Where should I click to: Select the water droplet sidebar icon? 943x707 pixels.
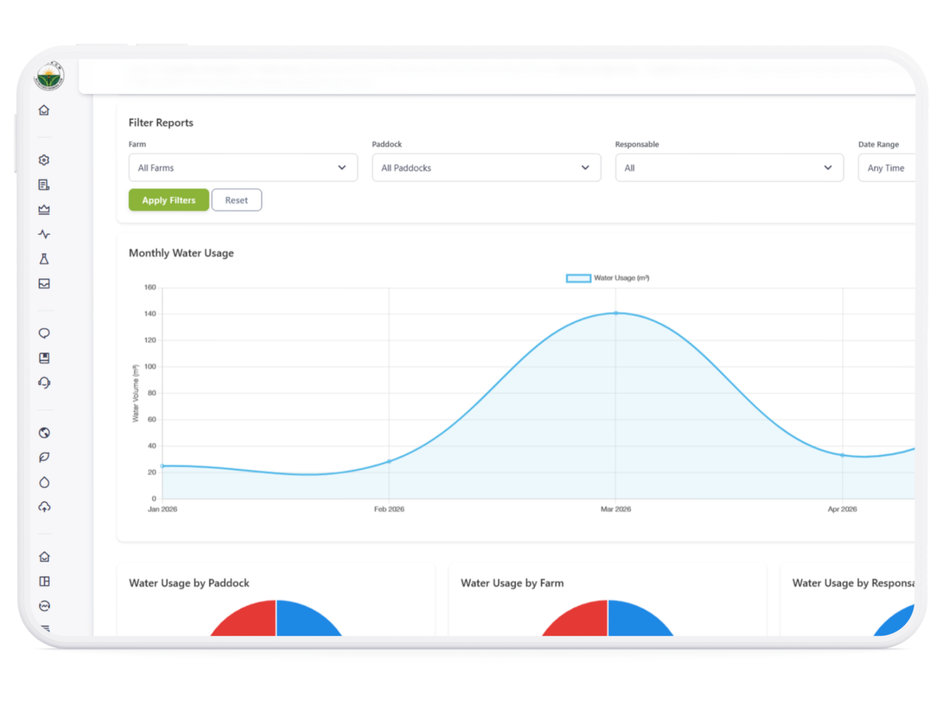(x=44, y=482)
